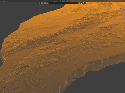Open the pivot point dropdown
Viewport: 125px width, 93px height.
pos(60,1)
